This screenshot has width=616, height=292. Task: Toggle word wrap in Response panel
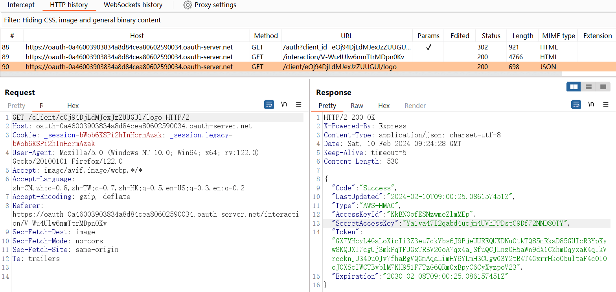pos(576,104)
